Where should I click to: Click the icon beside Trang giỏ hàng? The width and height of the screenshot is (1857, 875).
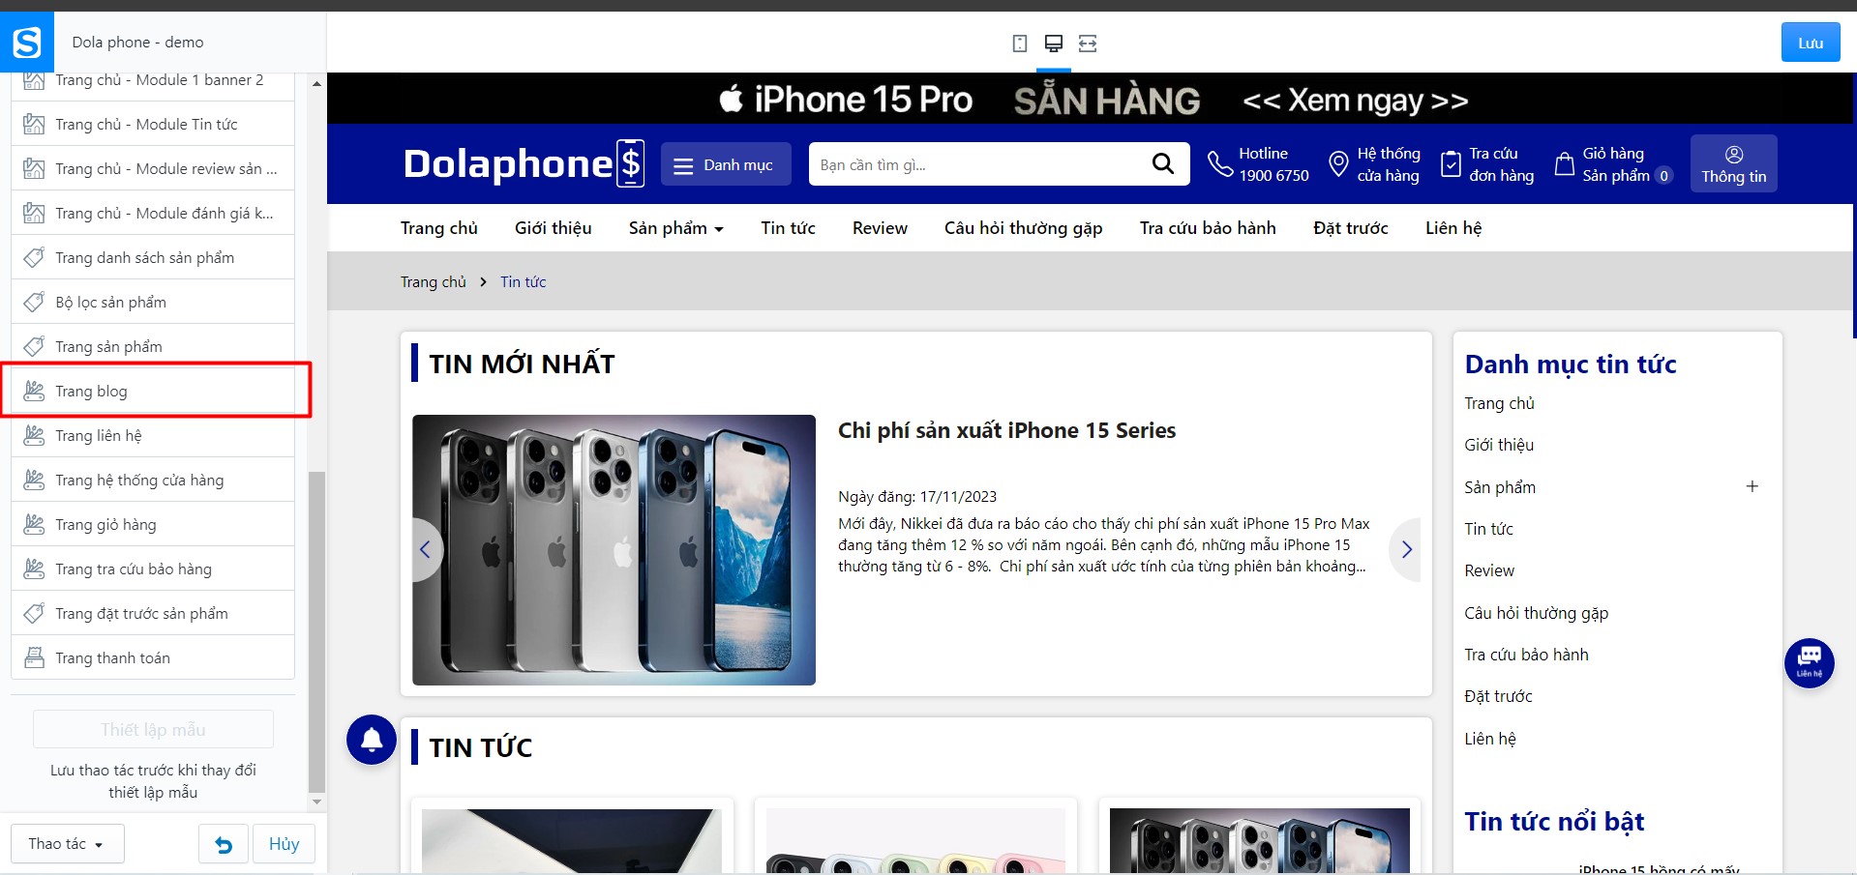click(x=34, y=524)
